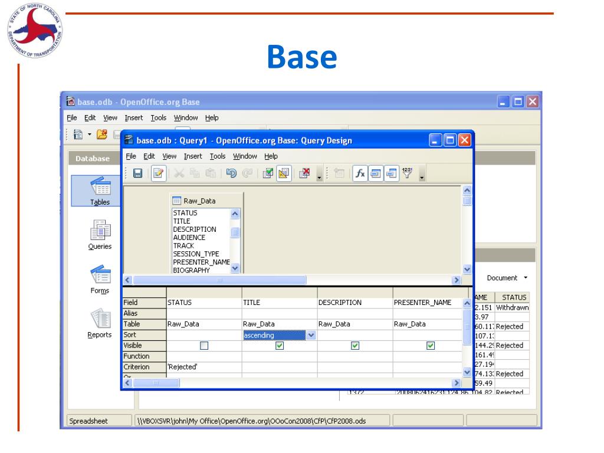The image size is (604, 453).
Task: Click the Copy icon in query toolbar
Action: click(195, 173)
